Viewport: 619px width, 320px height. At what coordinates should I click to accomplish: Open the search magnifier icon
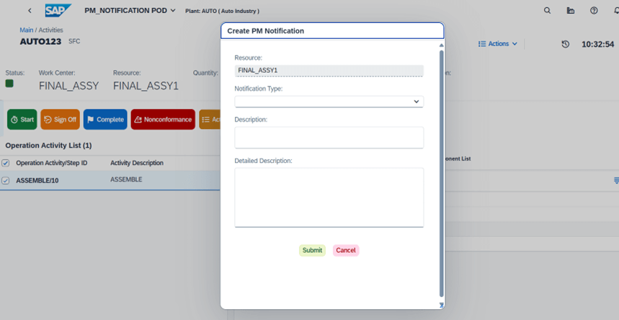[x=547, y=11]
